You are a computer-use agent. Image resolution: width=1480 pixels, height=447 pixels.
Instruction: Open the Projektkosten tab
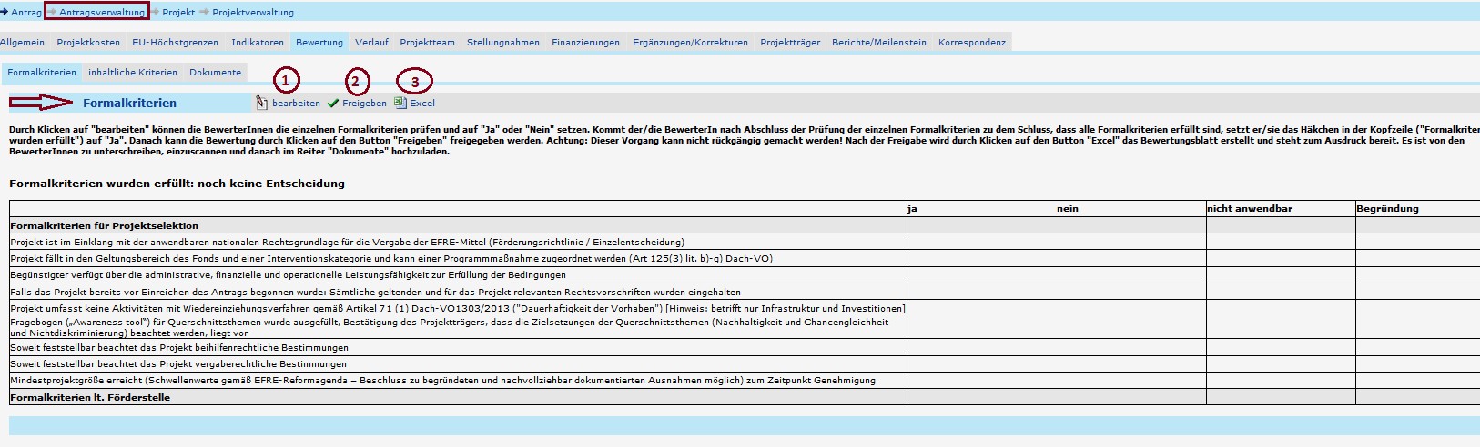[88, 43]
